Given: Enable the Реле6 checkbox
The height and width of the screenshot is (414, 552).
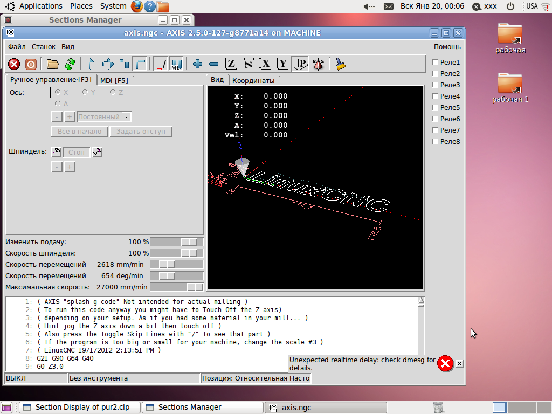Looking at the screenshot, I should tap(435, 119).
